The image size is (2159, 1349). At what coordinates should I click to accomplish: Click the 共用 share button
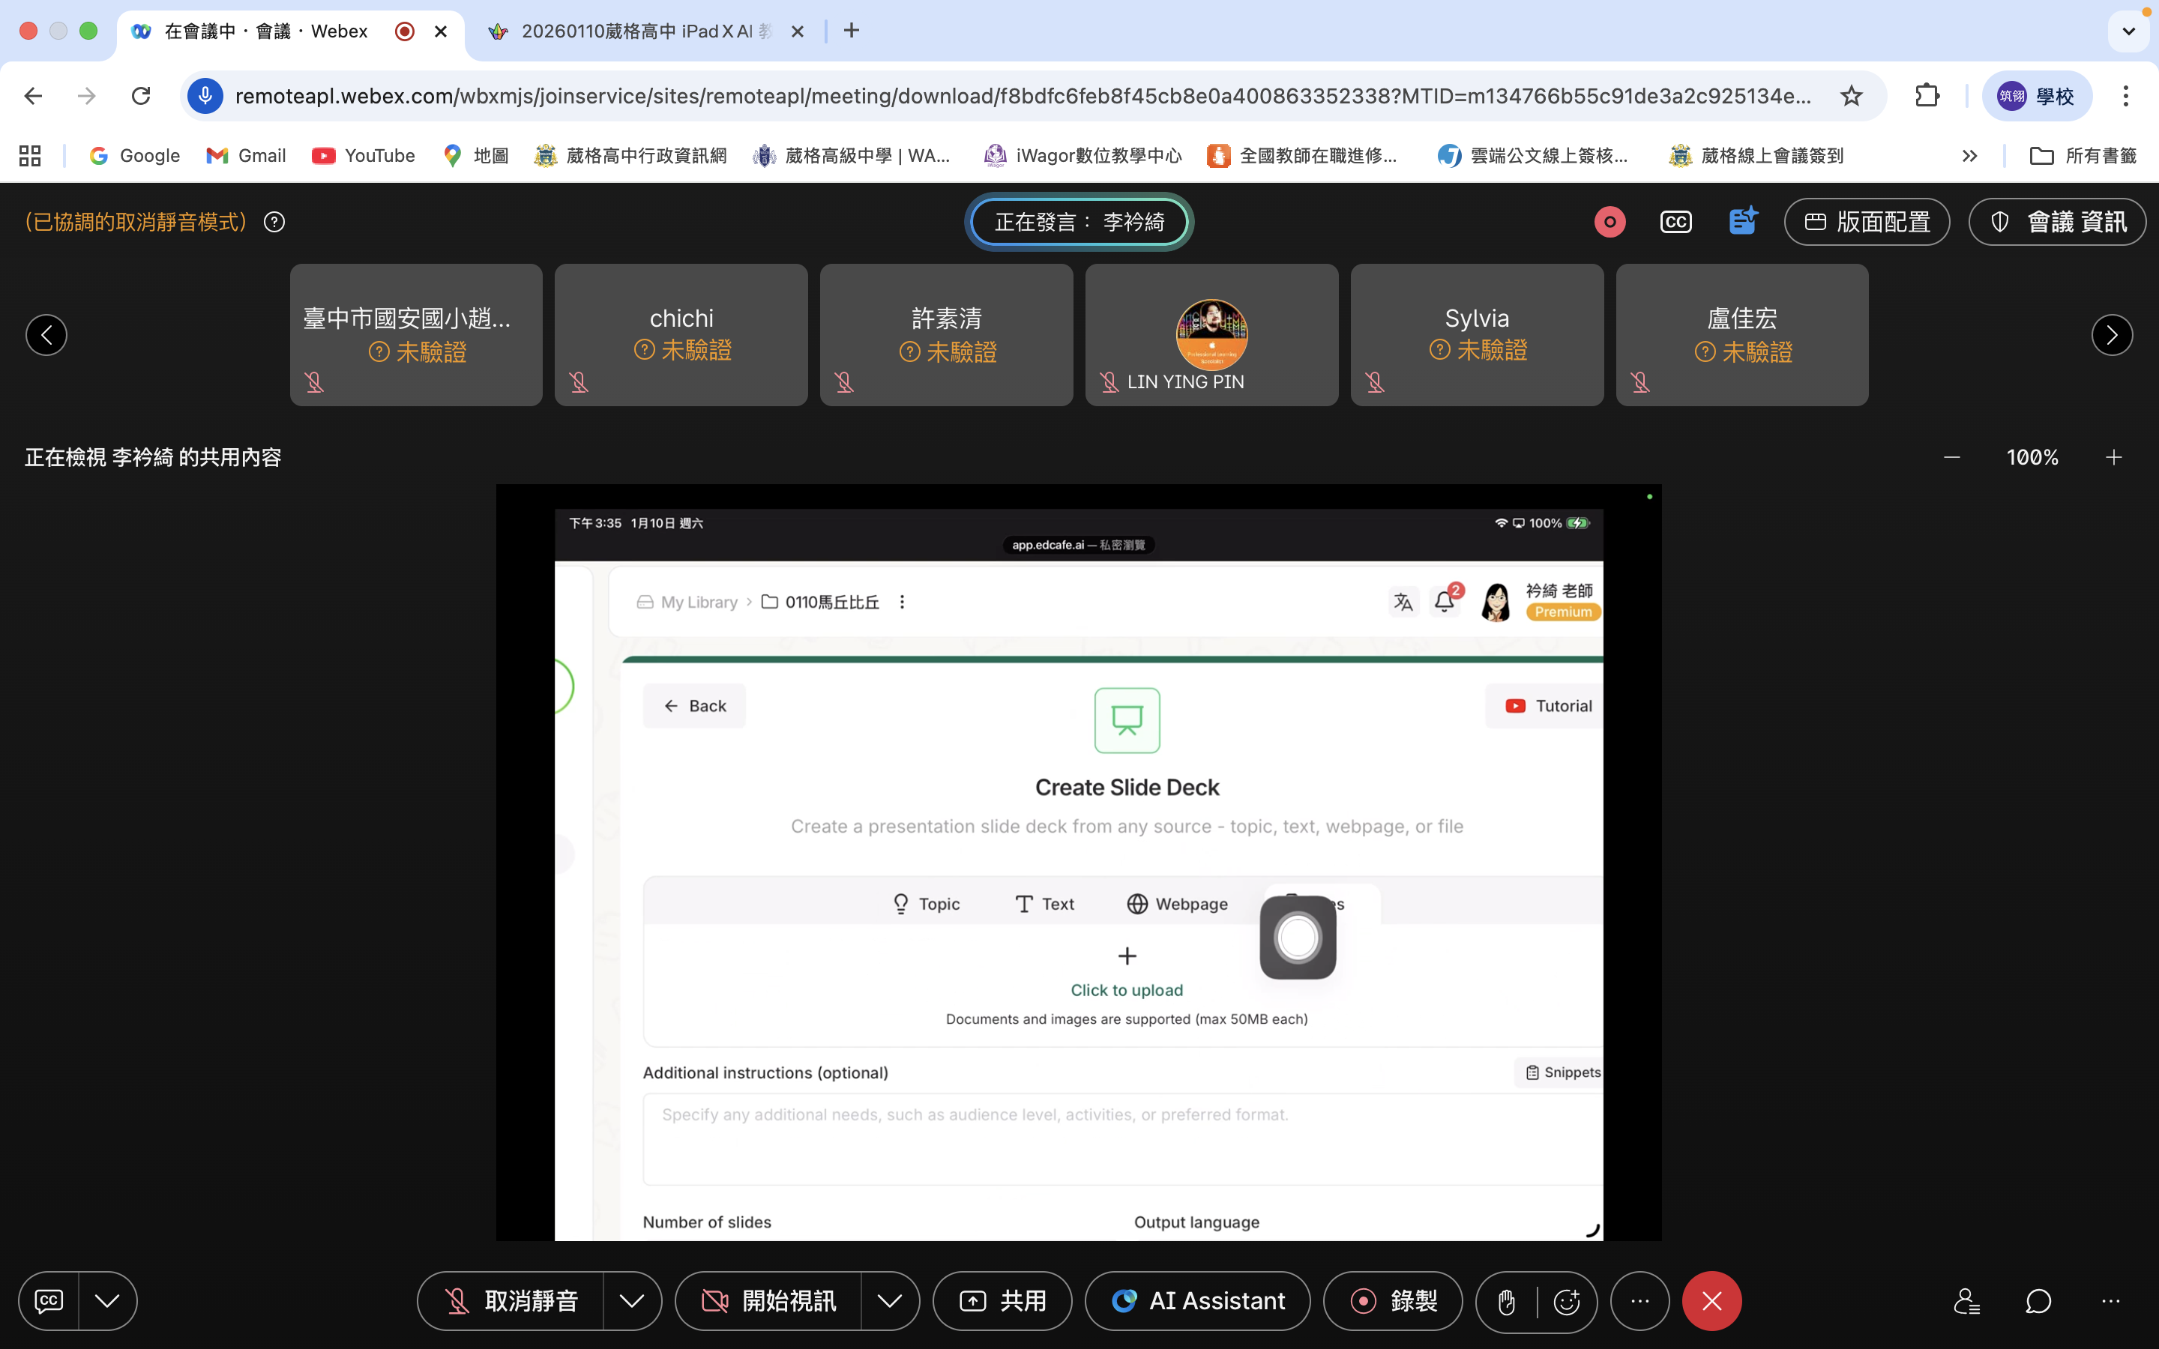[x=1002, y=1301]
